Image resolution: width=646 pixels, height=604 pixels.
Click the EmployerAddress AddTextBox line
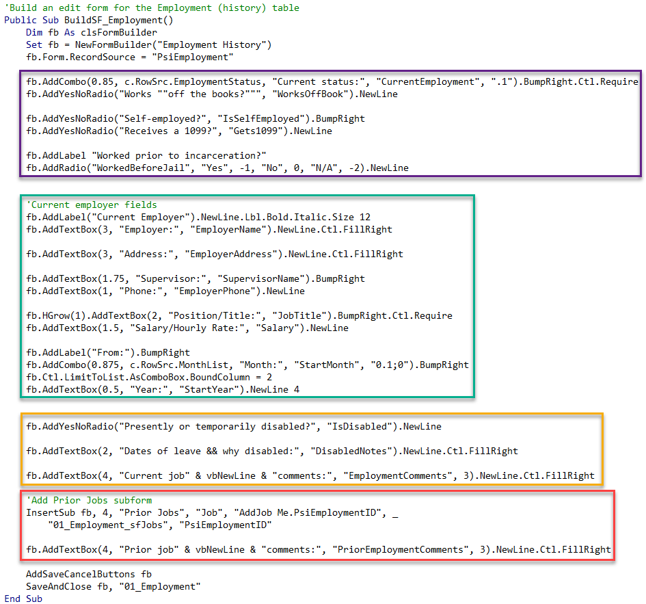click(x=215, y=254)
